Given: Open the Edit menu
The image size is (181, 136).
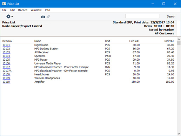Looking at the screenshot, I should (12, 10).
